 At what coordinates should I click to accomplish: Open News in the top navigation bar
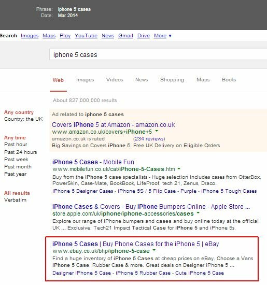[x=108, y=36]
